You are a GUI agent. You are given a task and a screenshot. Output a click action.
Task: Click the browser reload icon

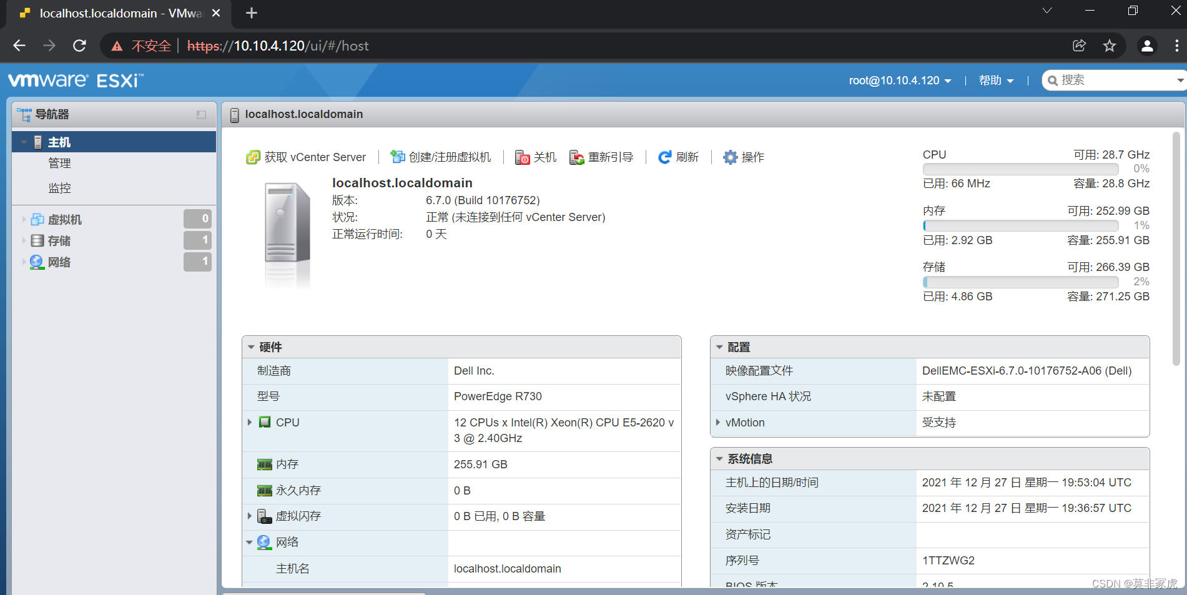click(x=79, y=46)
